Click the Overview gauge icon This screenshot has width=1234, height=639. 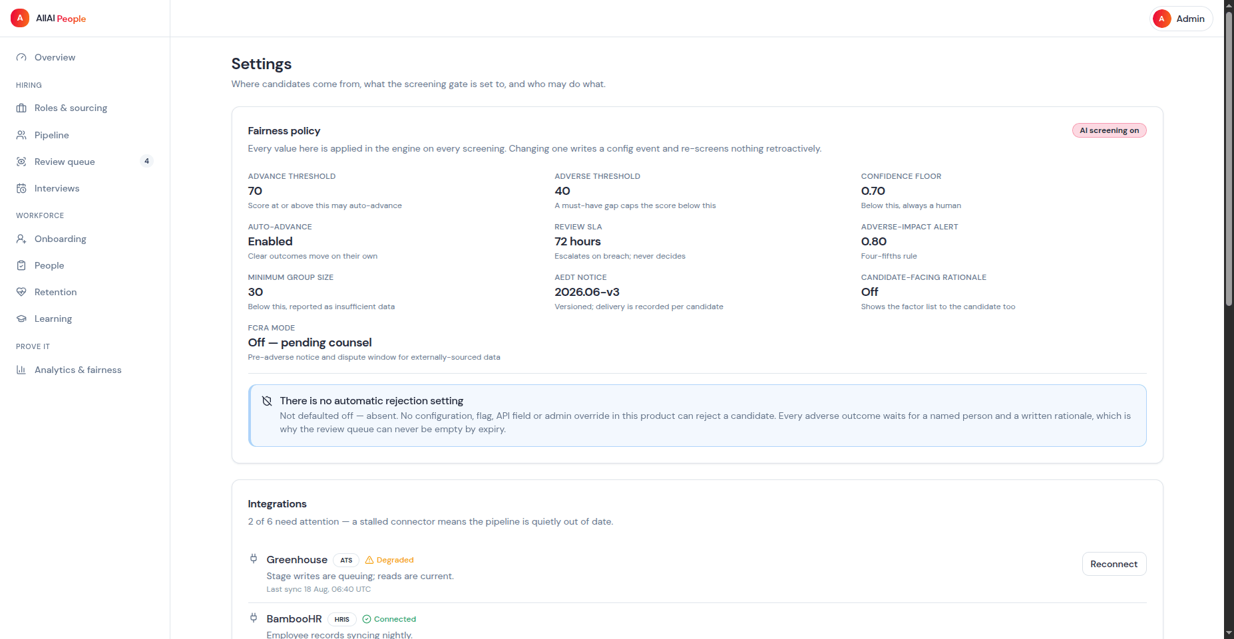[21, 57]
